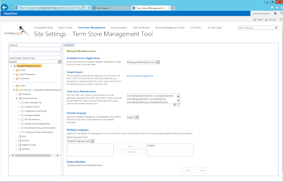
Task: Click the check names icon under administrators
Action: (175, 105)
